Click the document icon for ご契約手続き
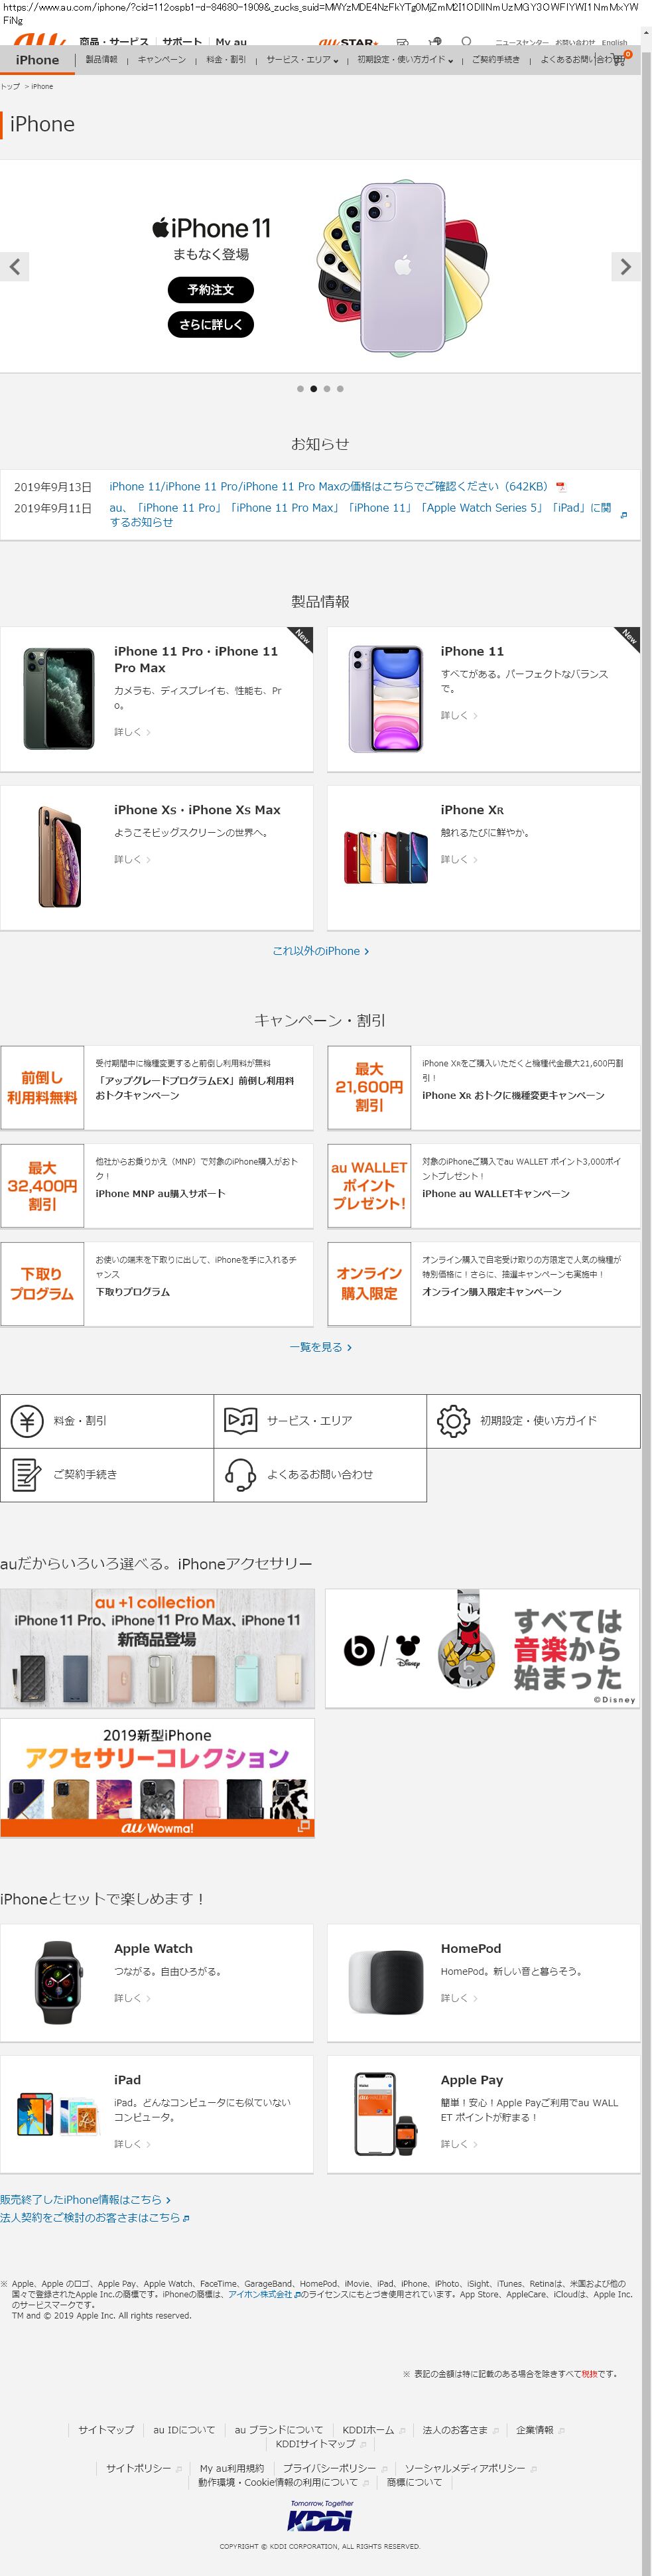Viewport: 652px width, 2576px height. (27, 1474)
